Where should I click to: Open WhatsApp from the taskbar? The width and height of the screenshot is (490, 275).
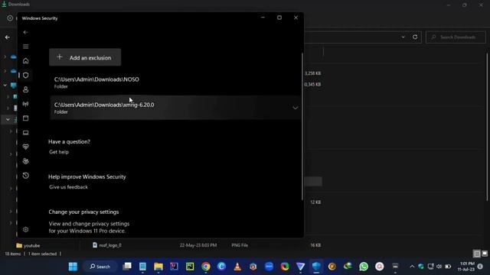click(x=364, y=267)
